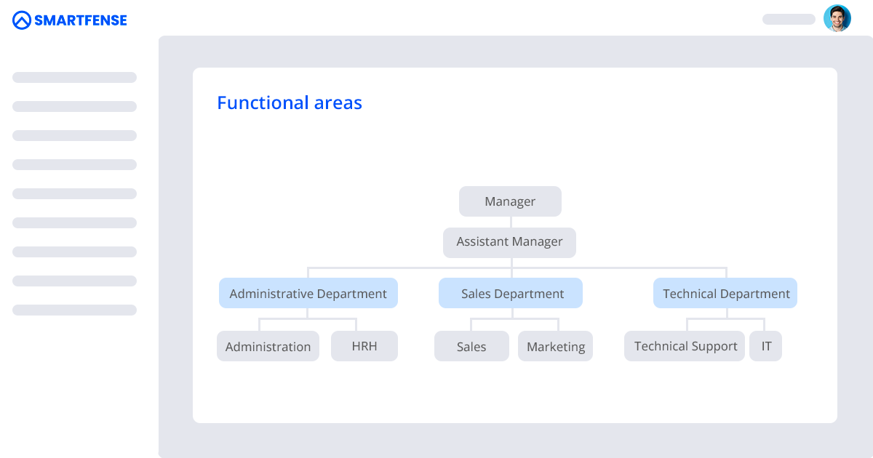Open the Sales Department area
The image size is (873, 458).
(511, 293)
